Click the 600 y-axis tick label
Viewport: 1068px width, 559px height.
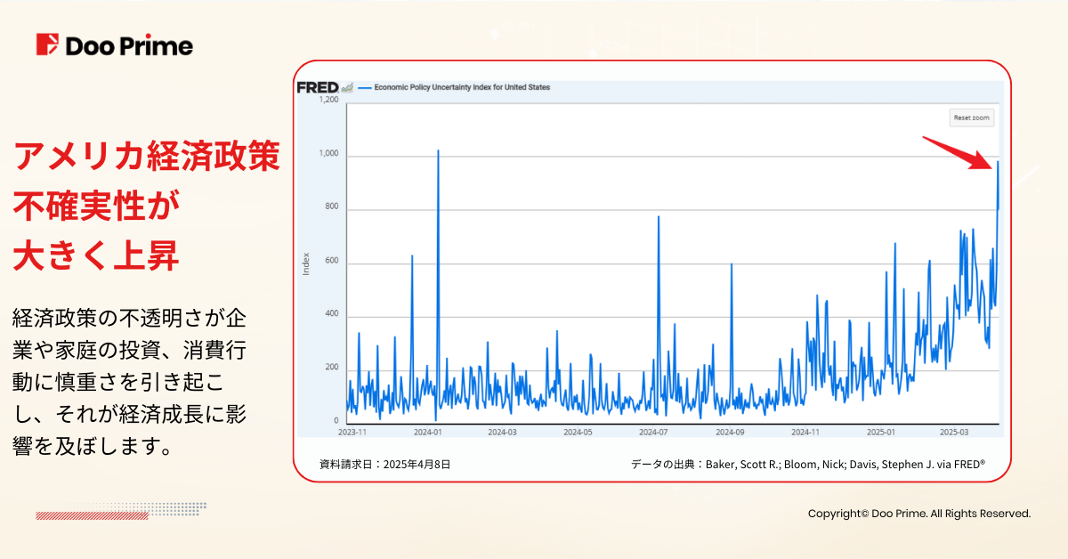pyautogui.click(x=332, y=262)
